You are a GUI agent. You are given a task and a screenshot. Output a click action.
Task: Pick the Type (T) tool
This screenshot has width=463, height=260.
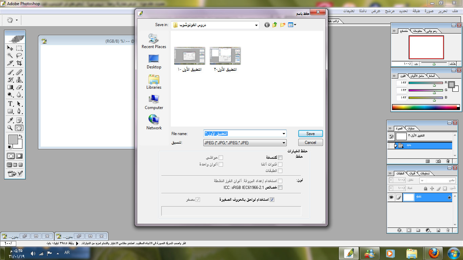coord(11,104)
